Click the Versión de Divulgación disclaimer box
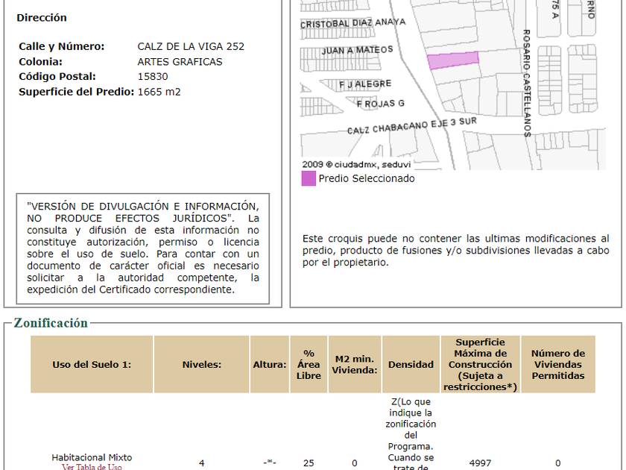Viewport: 626px width, 470px height. pos(143,248)
